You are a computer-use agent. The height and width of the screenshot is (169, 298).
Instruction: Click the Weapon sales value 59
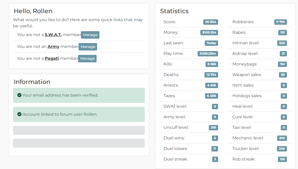(x=283, y=75)
